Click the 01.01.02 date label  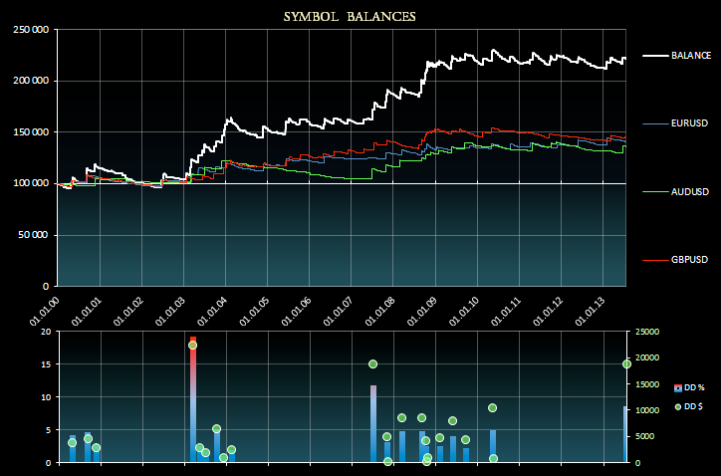click(128, 312)
